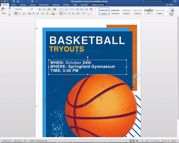
Task: Click the word October in text box
Action: (73, 63)
